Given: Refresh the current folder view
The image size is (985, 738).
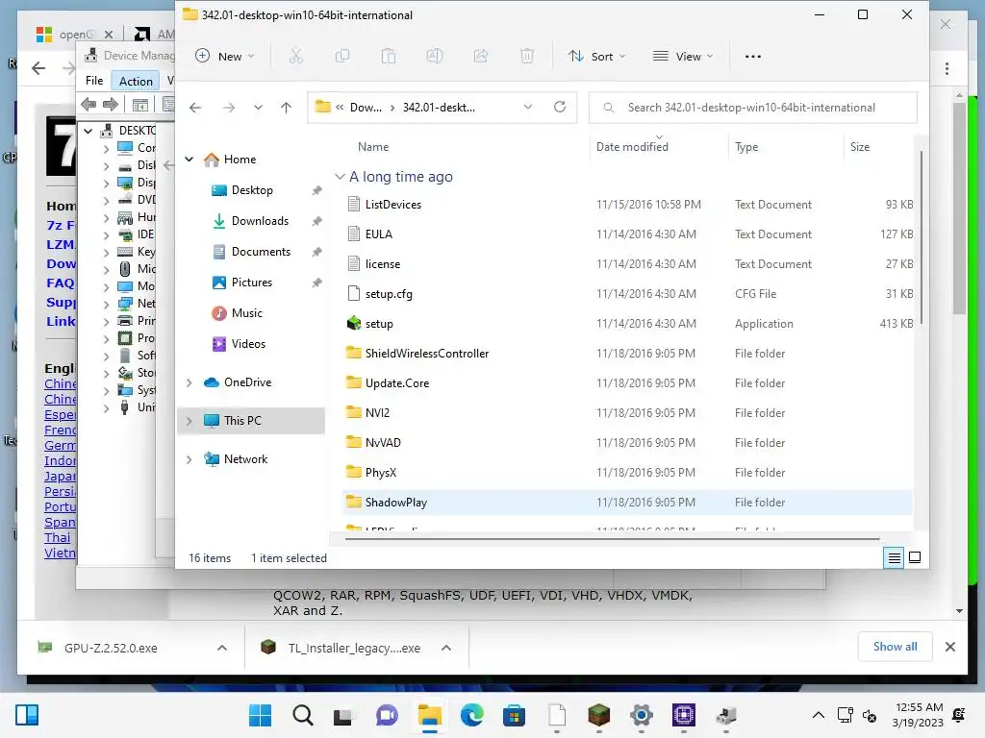Looking at the screenshot, I should (x=560, y=107).
